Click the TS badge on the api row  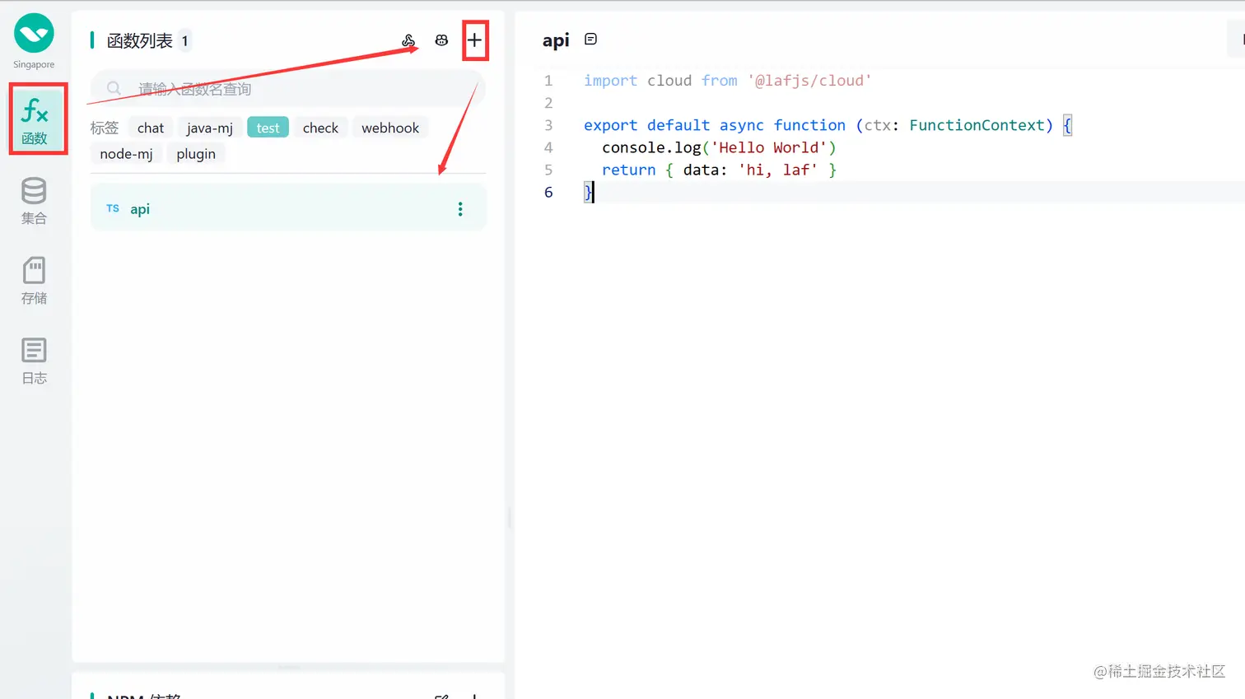[113, 209]
